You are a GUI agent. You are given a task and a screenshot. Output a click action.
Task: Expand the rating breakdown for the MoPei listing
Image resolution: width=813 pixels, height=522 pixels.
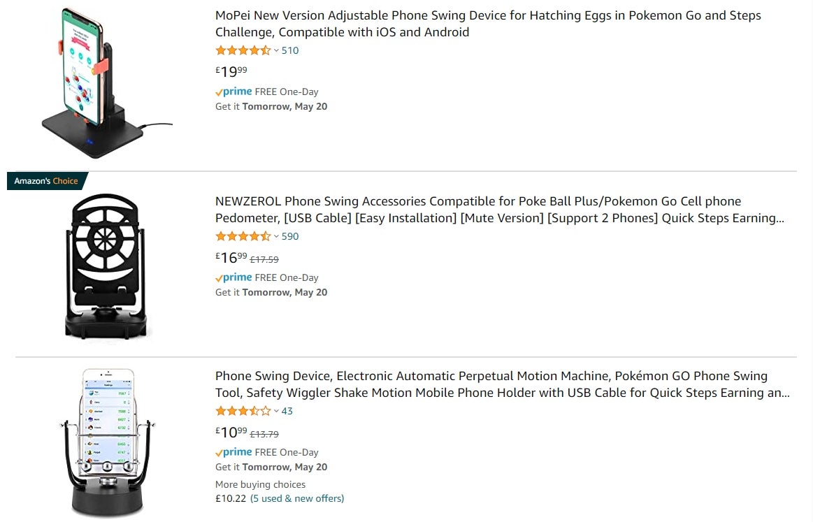(x=275, y=50)
